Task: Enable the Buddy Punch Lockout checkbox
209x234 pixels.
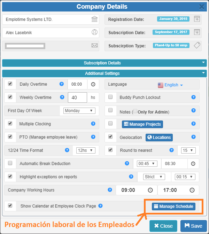Action: click(x=110, y=97)
